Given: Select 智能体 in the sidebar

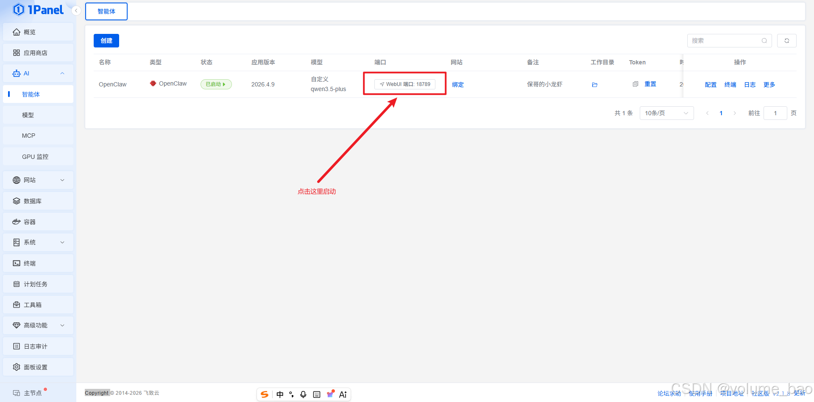Looking at the screenshot, I should point(38,94).
